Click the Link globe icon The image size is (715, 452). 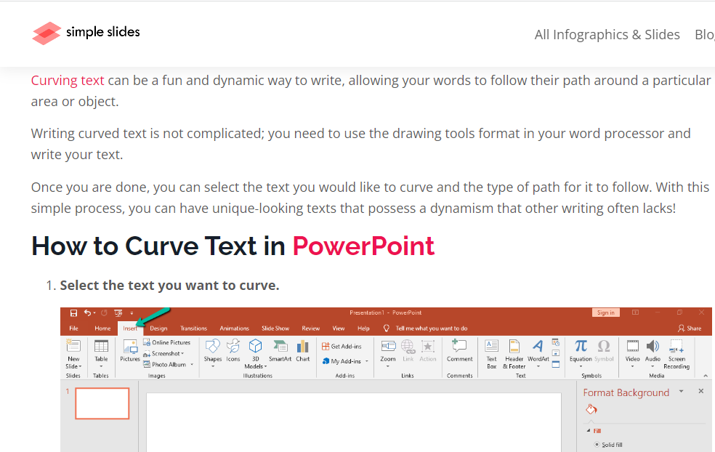[408, 347]
